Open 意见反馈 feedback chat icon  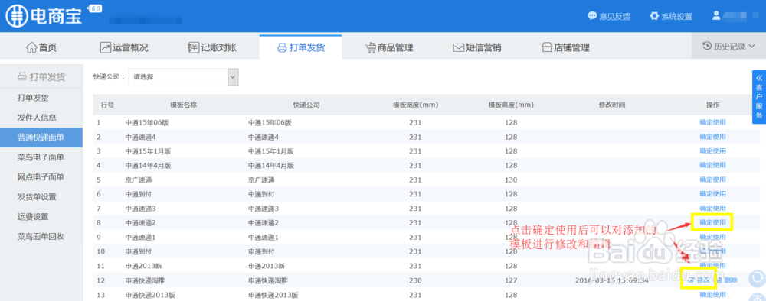tap(592, 15)
